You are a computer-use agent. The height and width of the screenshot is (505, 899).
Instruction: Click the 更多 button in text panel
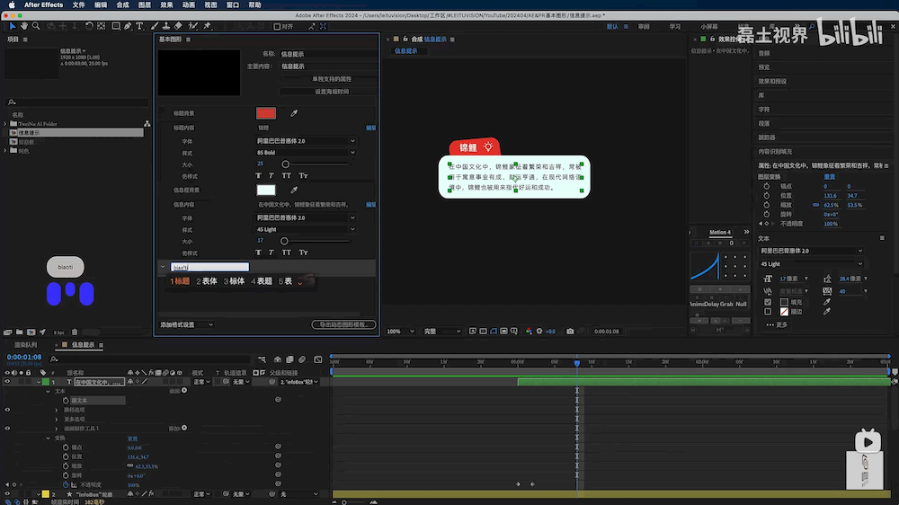point(777,325)
